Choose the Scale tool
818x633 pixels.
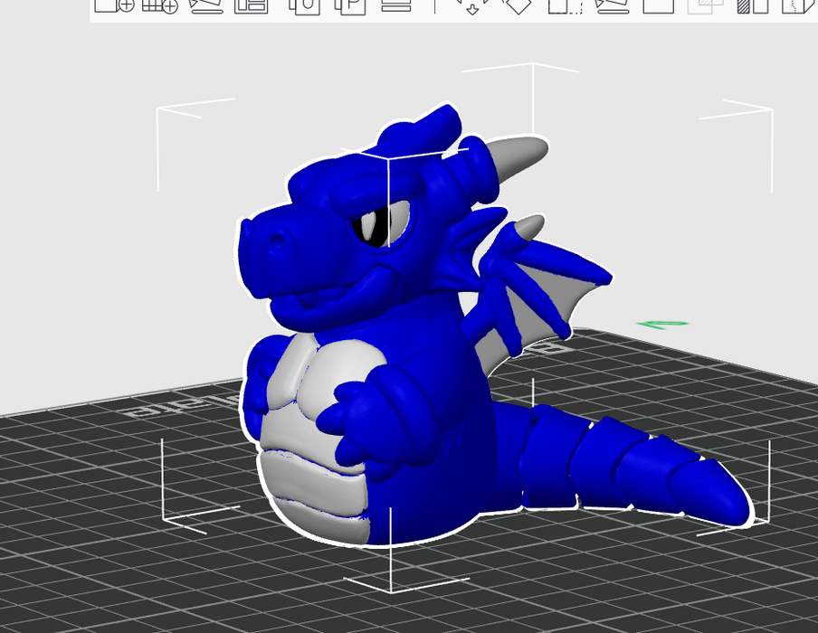[565, 5]
